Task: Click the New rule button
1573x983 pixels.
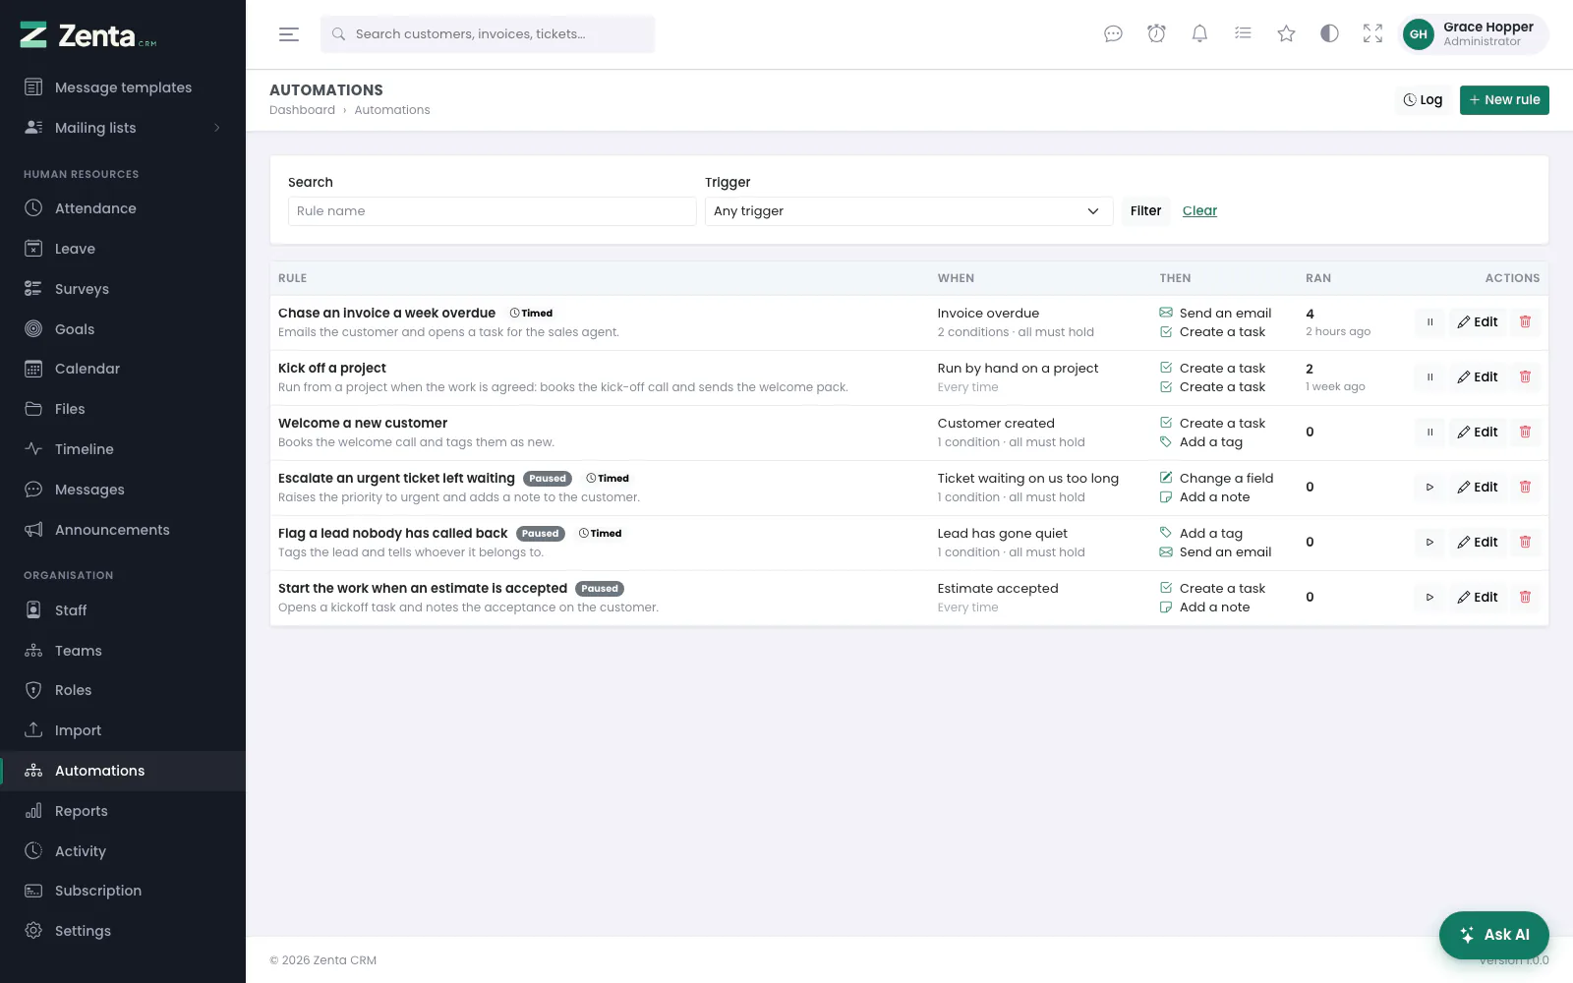Action: point(1504,100)
